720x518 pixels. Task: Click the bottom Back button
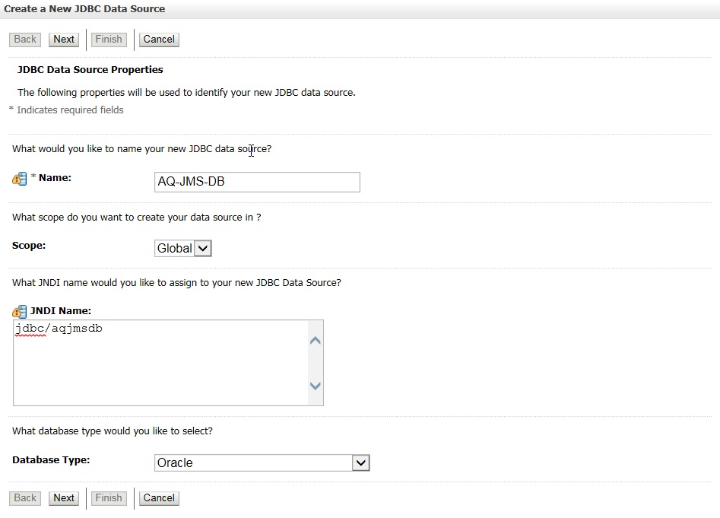point(25,498)
